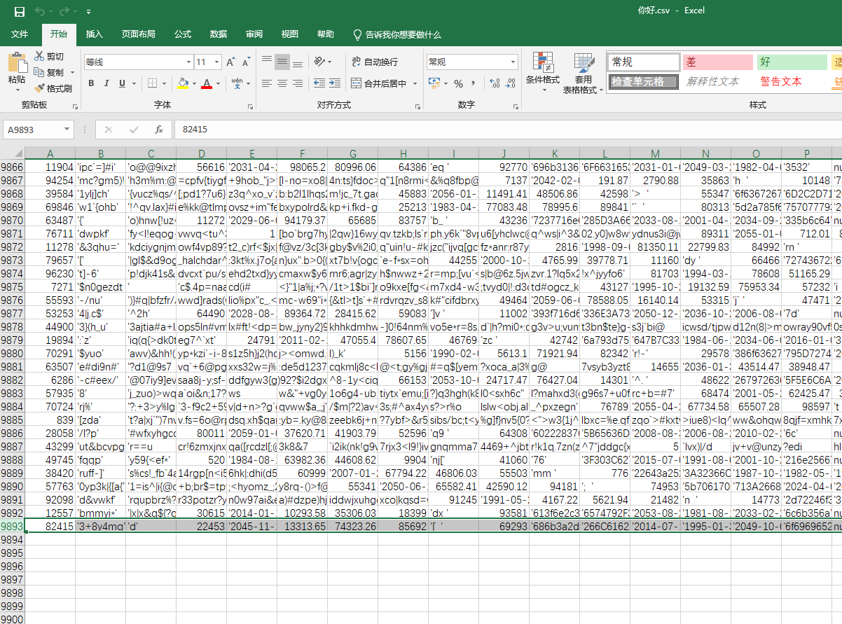Toggle bold formatting
Image resolution: width=842 pixels, height=624 pixels.
pyautogui.click(x=91, y=83)
